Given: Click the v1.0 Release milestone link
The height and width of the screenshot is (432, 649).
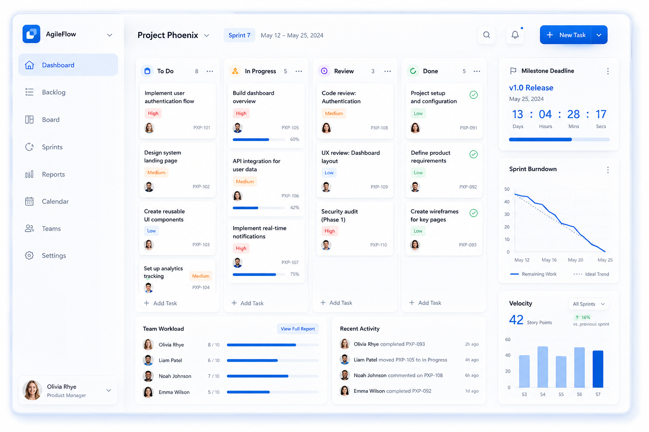Looking at the screenshot, I should click(531, 88).
